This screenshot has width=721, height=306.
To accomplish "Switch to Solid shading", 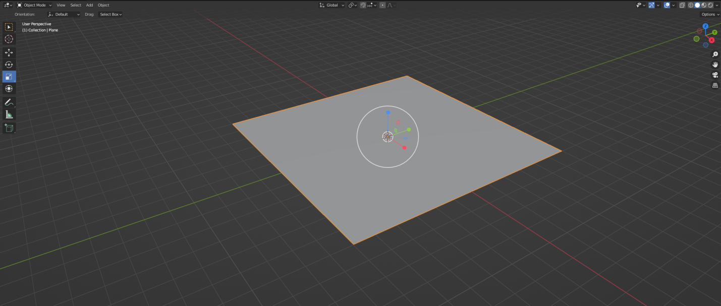I will pos(697,5).
